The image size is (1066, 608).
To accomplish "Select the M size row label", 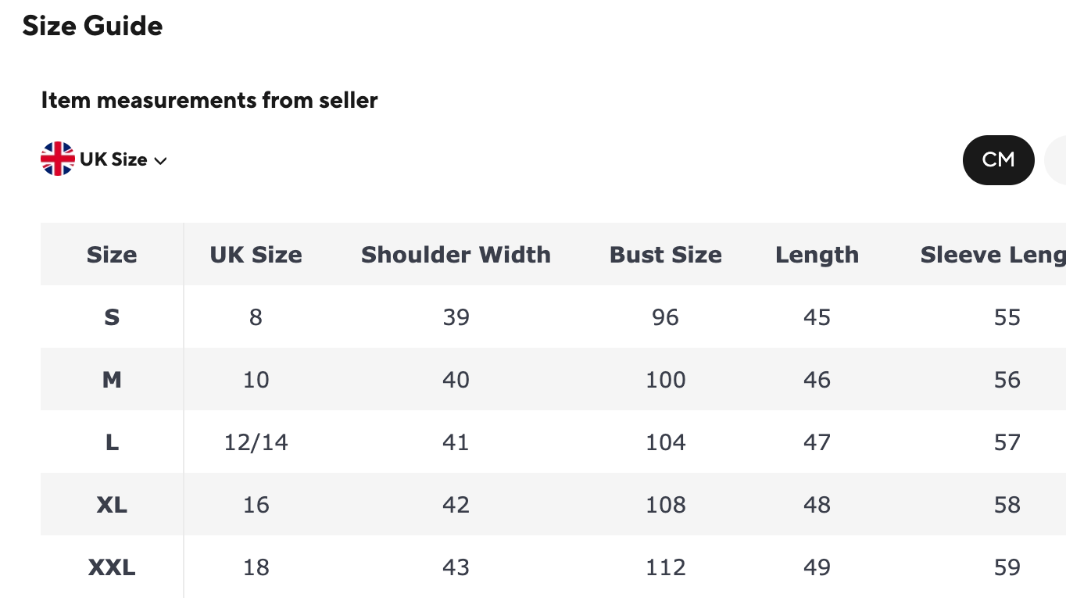I will click(112, 380).
